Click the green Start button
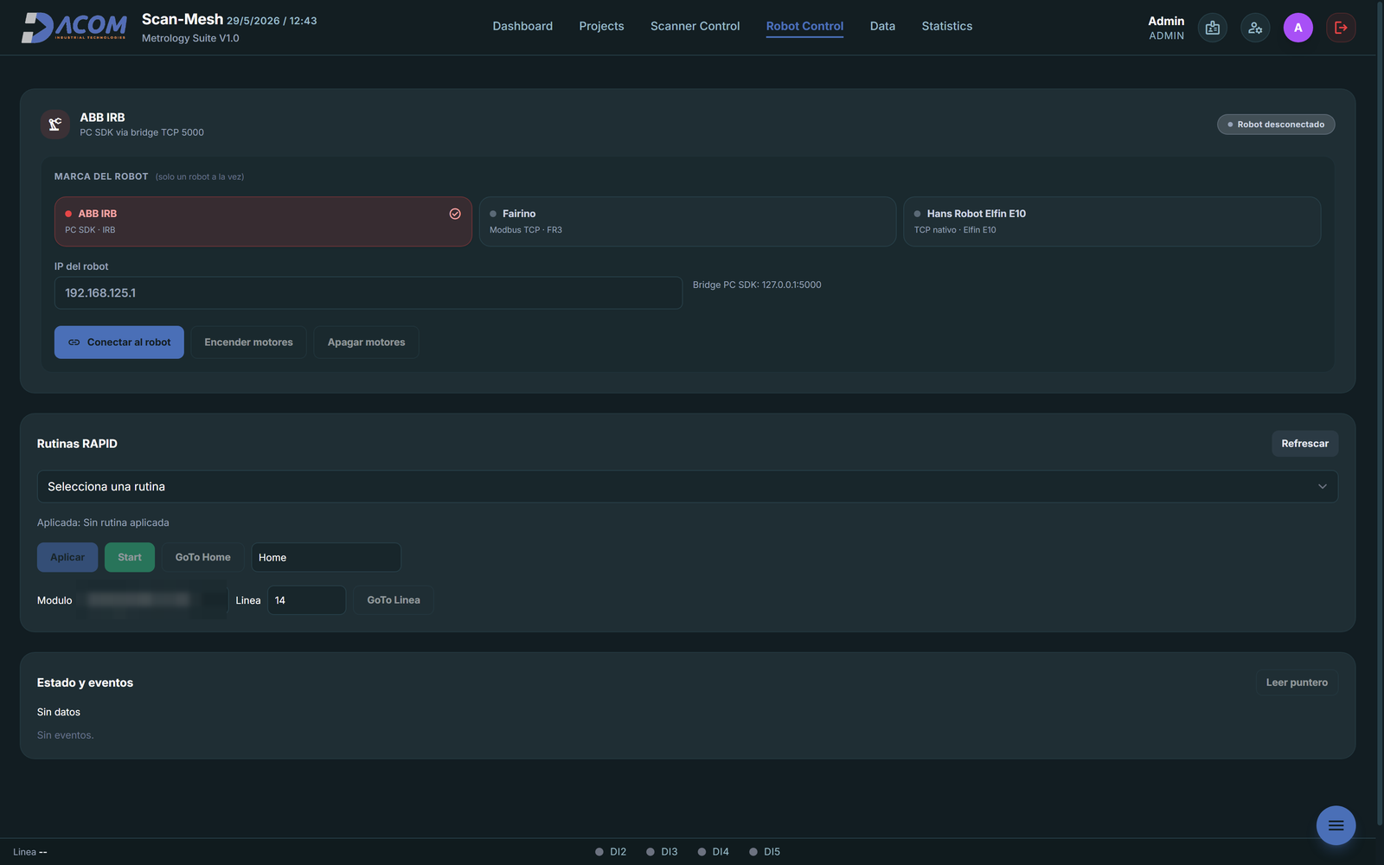Viewport: 1384px width, 865px height. click(x=130, y=557)
